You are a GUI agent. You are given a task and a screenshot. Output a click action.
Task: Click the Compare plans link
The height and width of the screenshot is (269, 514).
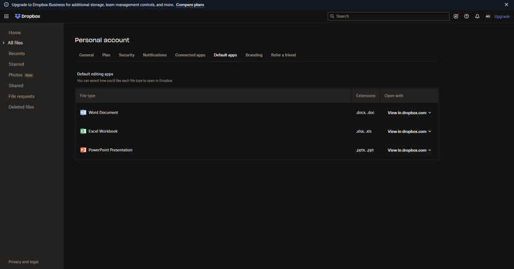pos(190,4)
